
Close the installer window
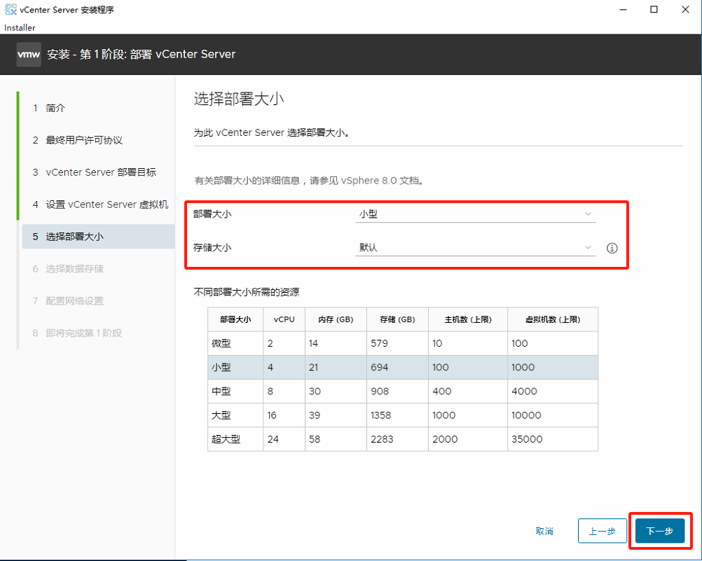point(685,9)
